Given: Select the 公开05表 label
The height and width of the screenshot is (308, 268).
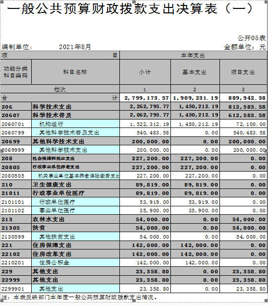Looking at the screenshot, I should [252, 38].
